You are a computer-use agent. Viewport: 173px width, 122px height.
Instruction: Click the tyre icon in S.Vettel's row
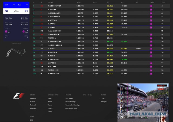click(x=151, y=10)
